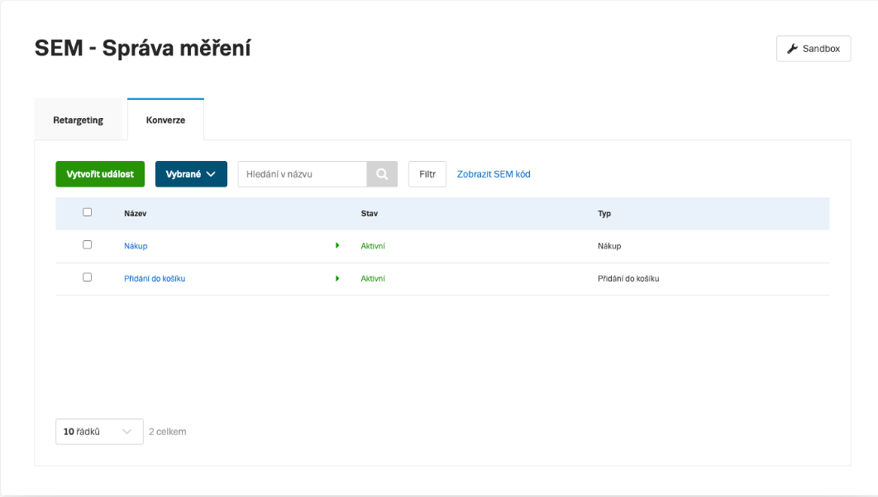Click the Nákup value in Typ column

[609, 246]
